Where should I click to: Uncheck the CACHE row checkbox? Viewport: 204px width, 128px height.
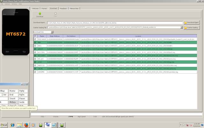pyautogui.click(x=35, y=68)
